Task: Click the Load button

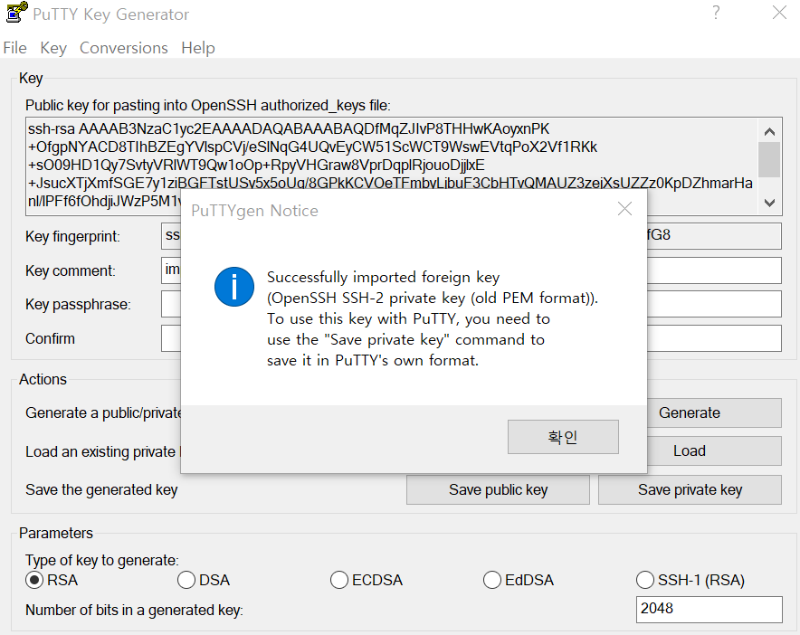Action: 714,450
